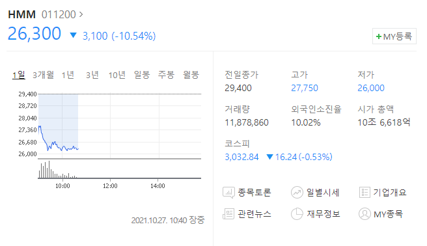427x246 pixels.
Task: Switch to the 10년 chart tab
Action: (117, 75)
